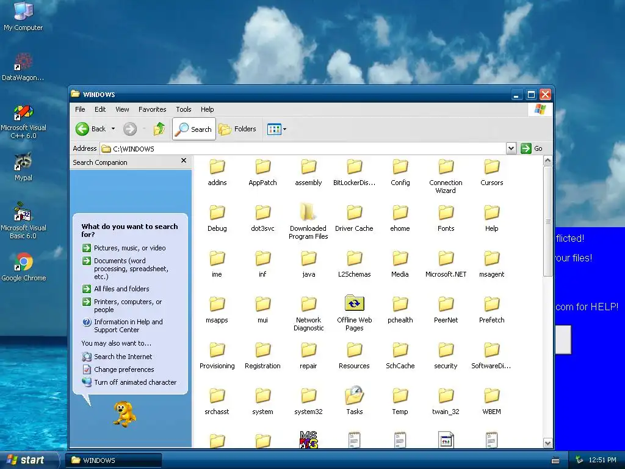Select the assembly folder
The width and height of the screenshot is (625, 469).
pos(308,173)
